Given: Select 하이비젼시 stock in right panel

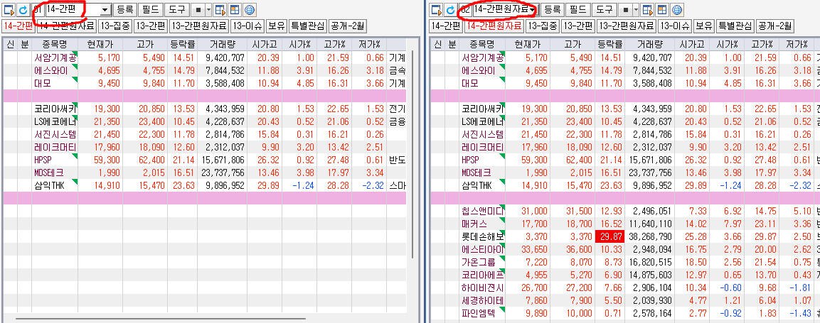Looking at the screenshot, I should click(481, 288).
